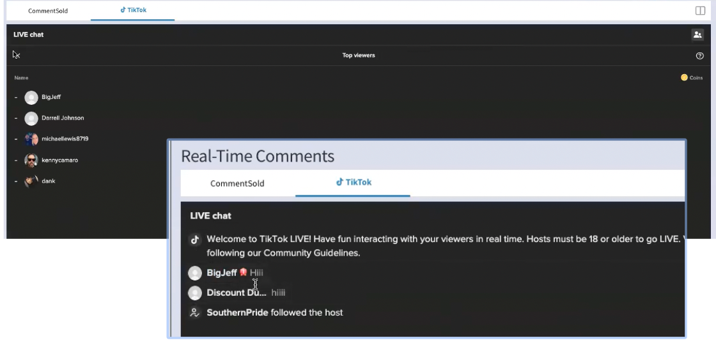Click BigJeff's red badge in chat
Screen dimensions: 716x345
pos(244,273)
